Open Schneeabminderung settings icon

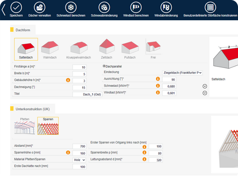coord(104,7)
